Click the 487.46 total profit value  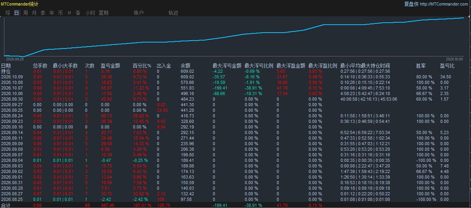107,205
